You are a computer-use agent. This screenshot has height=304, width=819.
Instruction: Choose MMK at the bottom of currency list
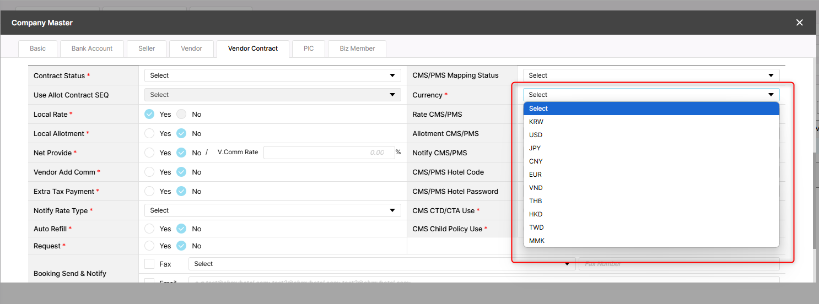coord(536,241)
